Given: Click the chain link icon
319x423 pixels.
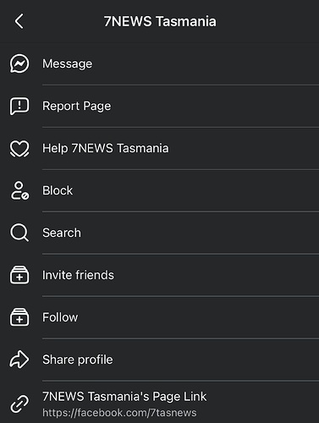Looking at the screenshot, I should click(x=19, y=404).
